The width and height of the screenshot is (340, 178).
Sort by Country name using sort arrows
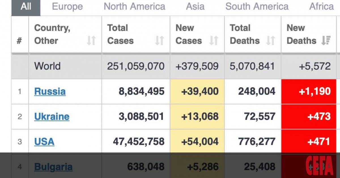click(x=91, y=41)
